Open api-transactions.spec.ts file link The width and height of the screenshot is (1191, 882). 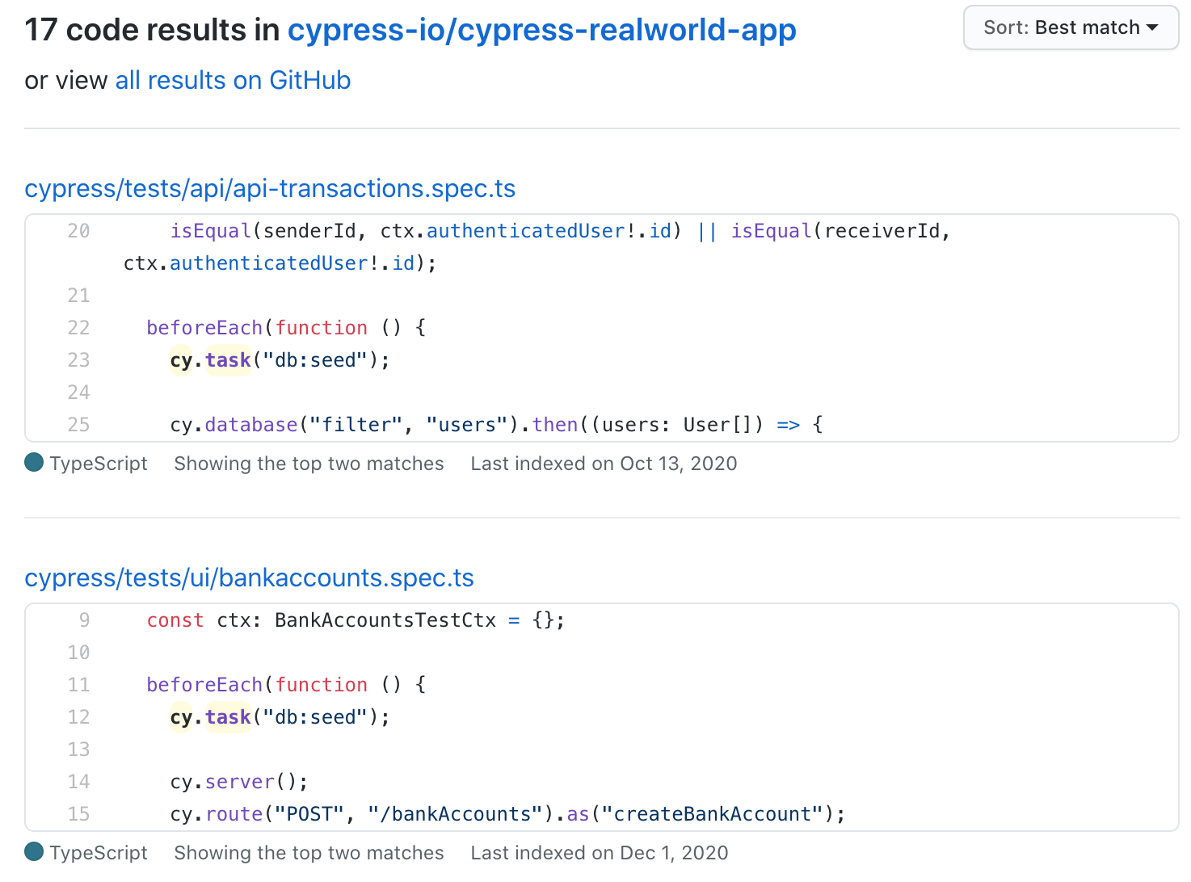tap(270, 188)
